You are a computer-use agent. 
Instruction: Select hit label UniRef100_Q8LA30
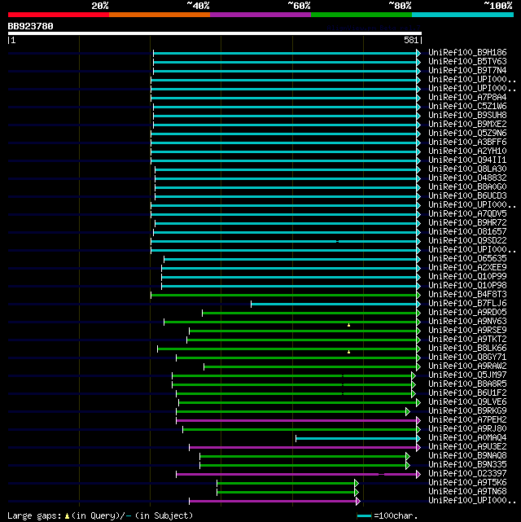tap(467, 169)
